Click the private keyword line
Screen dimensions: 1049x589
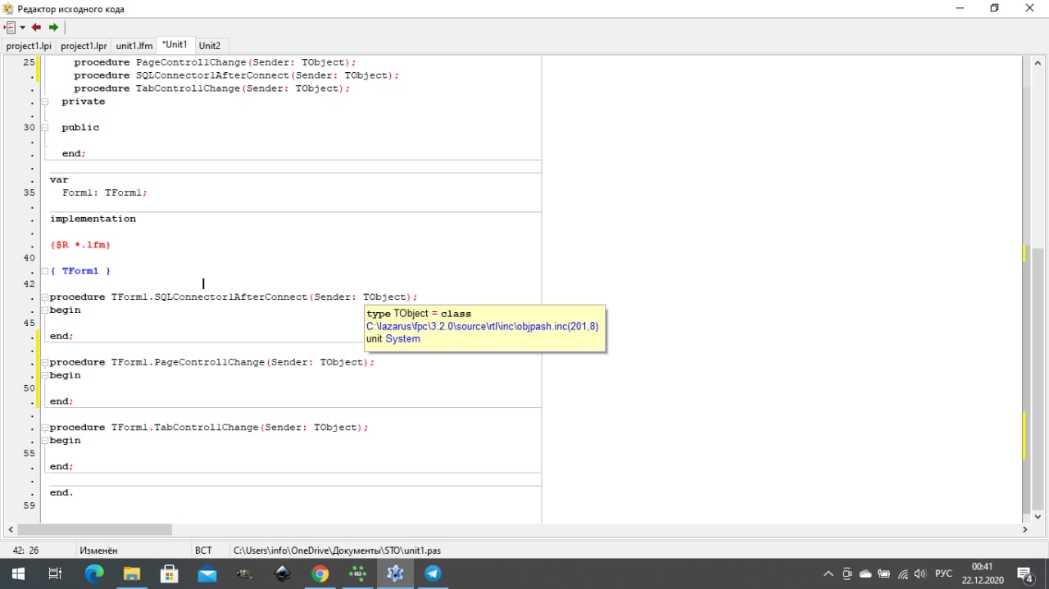click(83, 102)
